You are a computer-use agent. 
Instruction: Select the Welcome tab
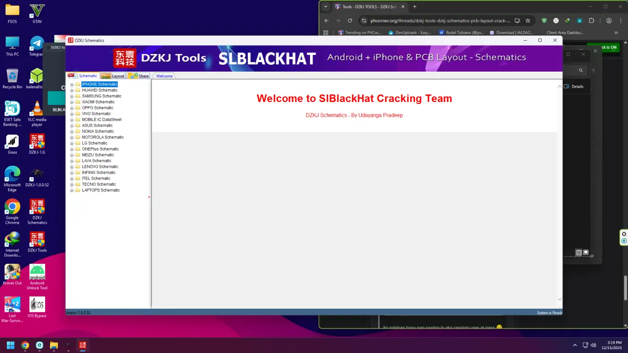tap(164, 76)
